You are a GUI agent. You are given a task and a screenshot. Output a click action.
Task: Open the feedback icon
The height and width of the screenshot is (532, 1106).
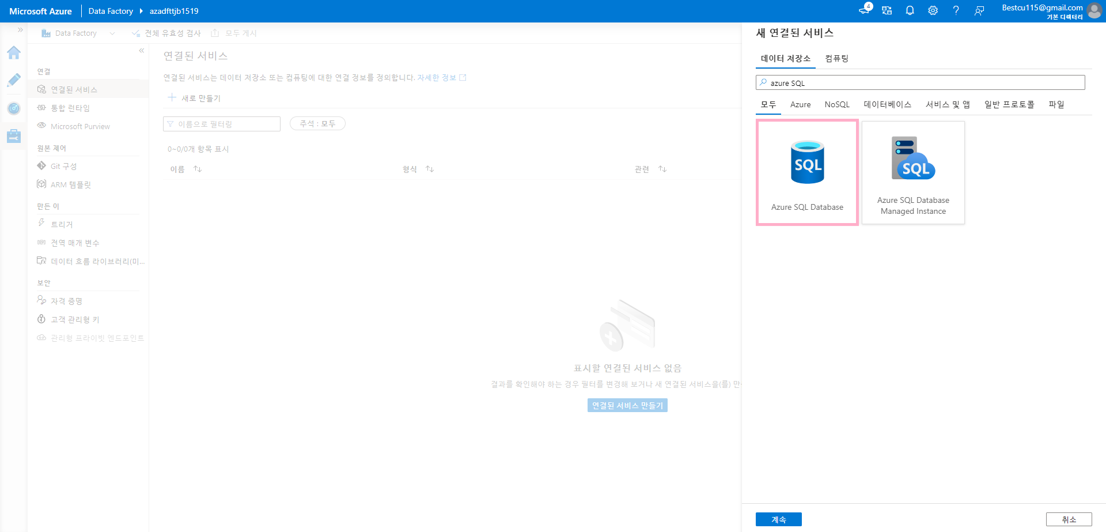979,10
